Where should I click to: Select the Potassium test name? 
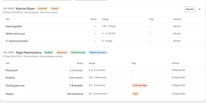(12, 70)
